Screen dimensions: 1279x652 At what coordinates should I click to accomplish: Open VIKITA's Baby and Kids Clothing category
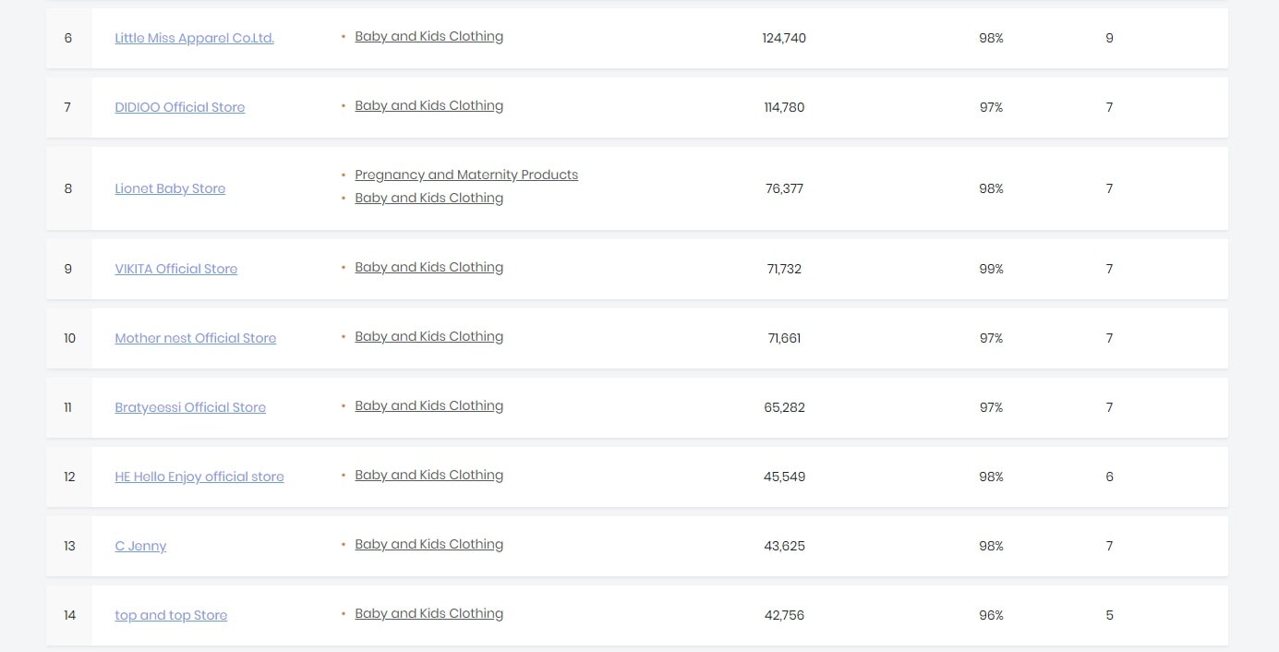[428, 267]
